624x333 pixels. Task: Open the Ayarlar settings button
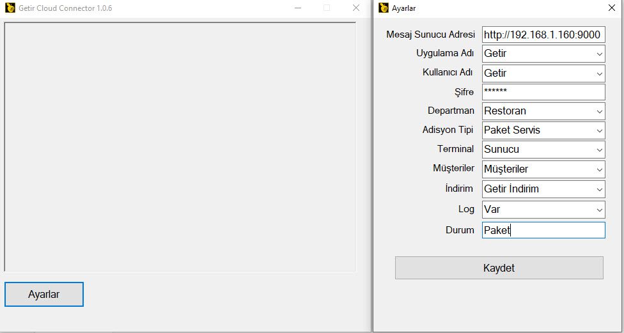click(44, 294)
